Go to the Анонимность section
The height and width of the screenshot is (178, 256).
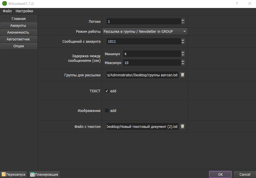pyautogui.click(x=19, y=32)
